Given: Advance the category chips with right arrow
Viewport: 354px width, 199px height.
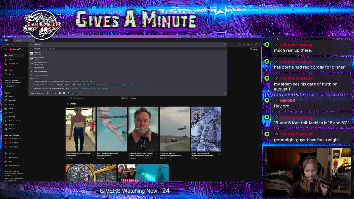Looking at the screenshot, I should click(x=257, y=55).
